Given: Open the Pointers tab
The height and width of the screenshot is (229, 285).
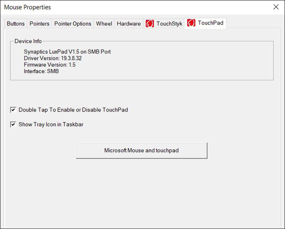Looking at the screenshot, I should (39, 24).
